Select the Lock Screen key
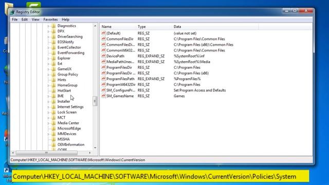Viewport: 329px width, 185px height. point(67,112)
